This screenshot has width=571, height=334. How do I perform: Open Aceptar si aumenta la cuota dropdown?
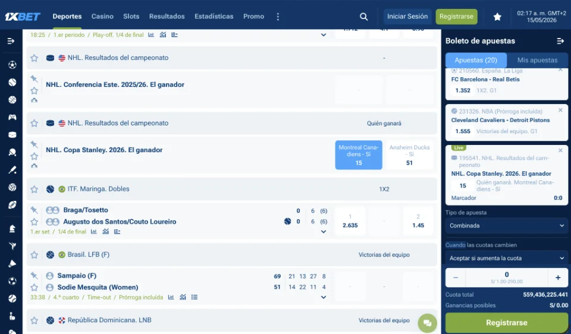pyautogui.click(x=507, y=258)
